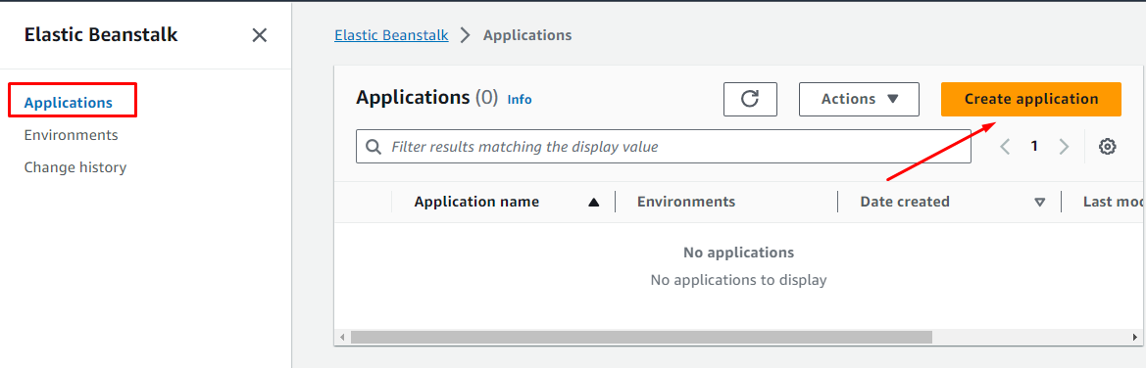This screenshot has width=1146, height=368.
Task: Open table preferences gear icon
Action: 1107,146
